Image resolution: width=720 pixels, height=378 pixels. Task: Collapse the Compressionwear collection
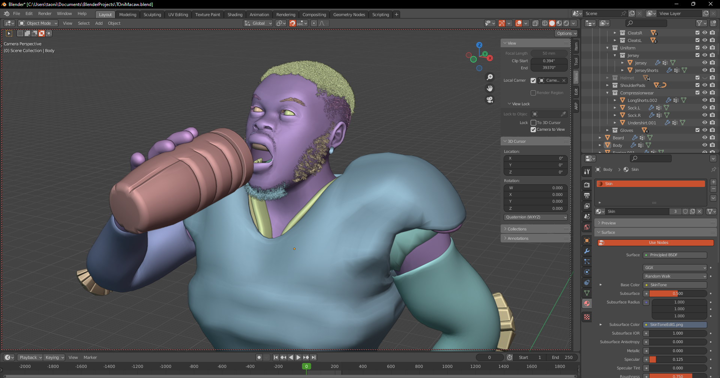(x=607, y=93)
